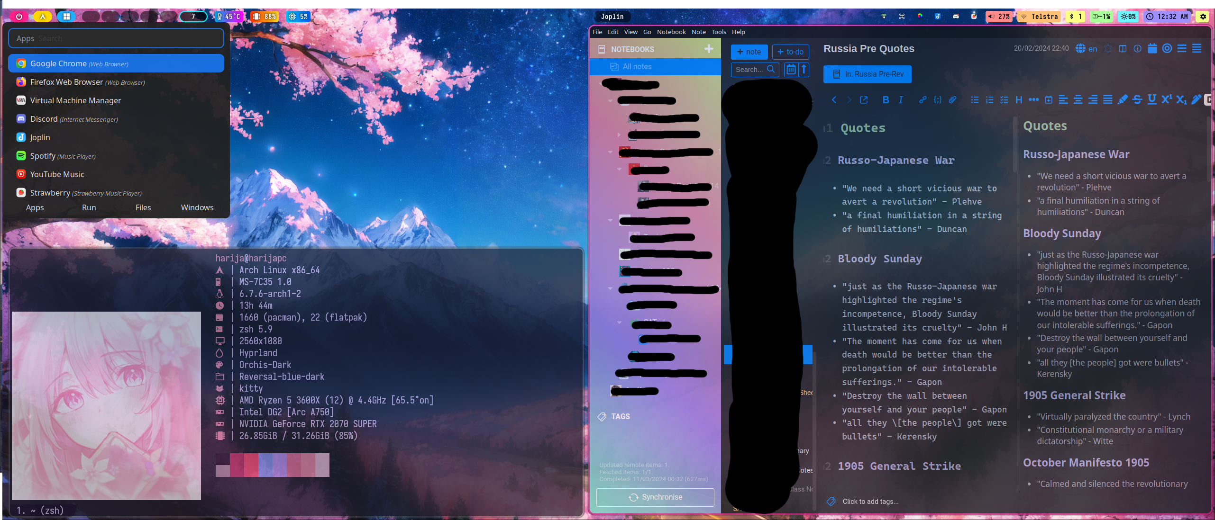
Task: Toggle editor layout split-pane icon
Action: (x=1123, y=49)
